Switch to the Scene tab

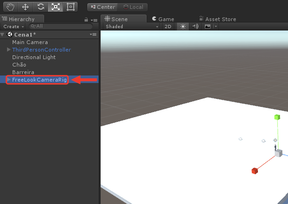[124, 19]
